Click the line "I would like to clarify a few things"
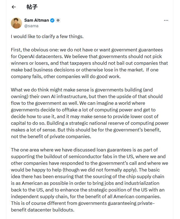Screen dimensions: 180x219 47,36
